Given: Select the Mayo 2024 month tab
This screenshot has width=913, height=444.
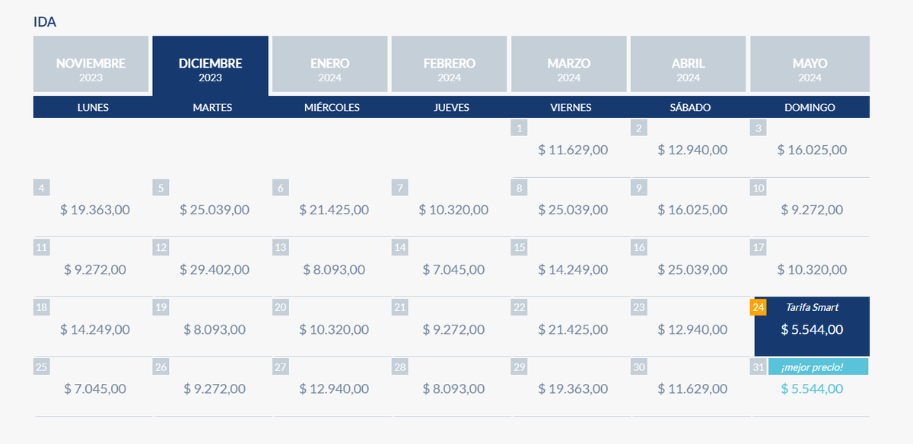Looking at the screenshot, I should tap(809, 69).
